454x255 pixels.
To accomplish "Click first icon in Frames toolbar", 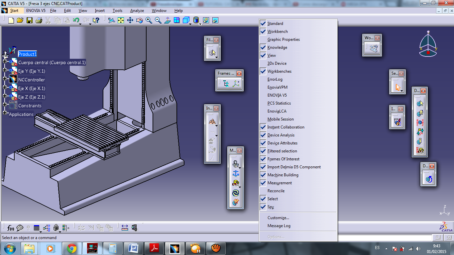I will [226, 84].
